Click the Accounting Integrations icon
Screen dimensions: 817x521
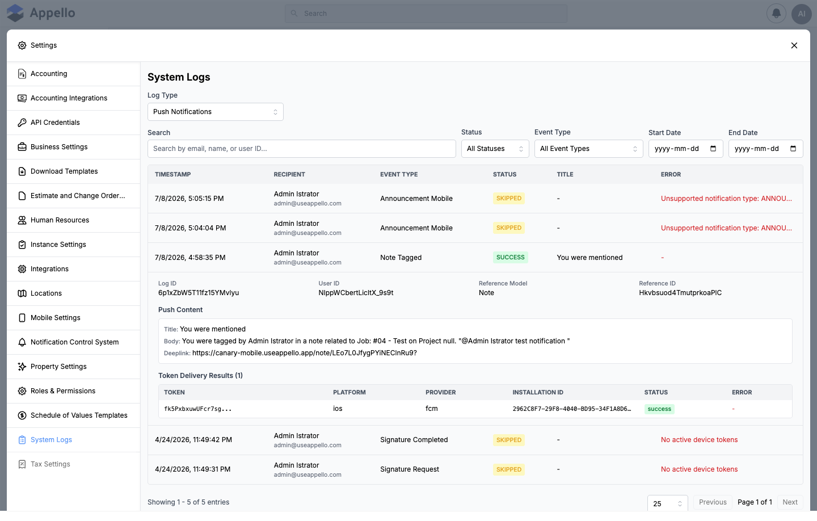[x=22, y=98]
